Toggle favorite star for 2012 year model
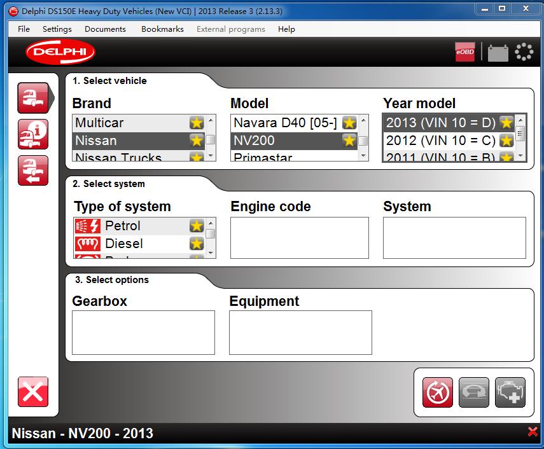Screen dimensions: 544x449 click(506, 141)
